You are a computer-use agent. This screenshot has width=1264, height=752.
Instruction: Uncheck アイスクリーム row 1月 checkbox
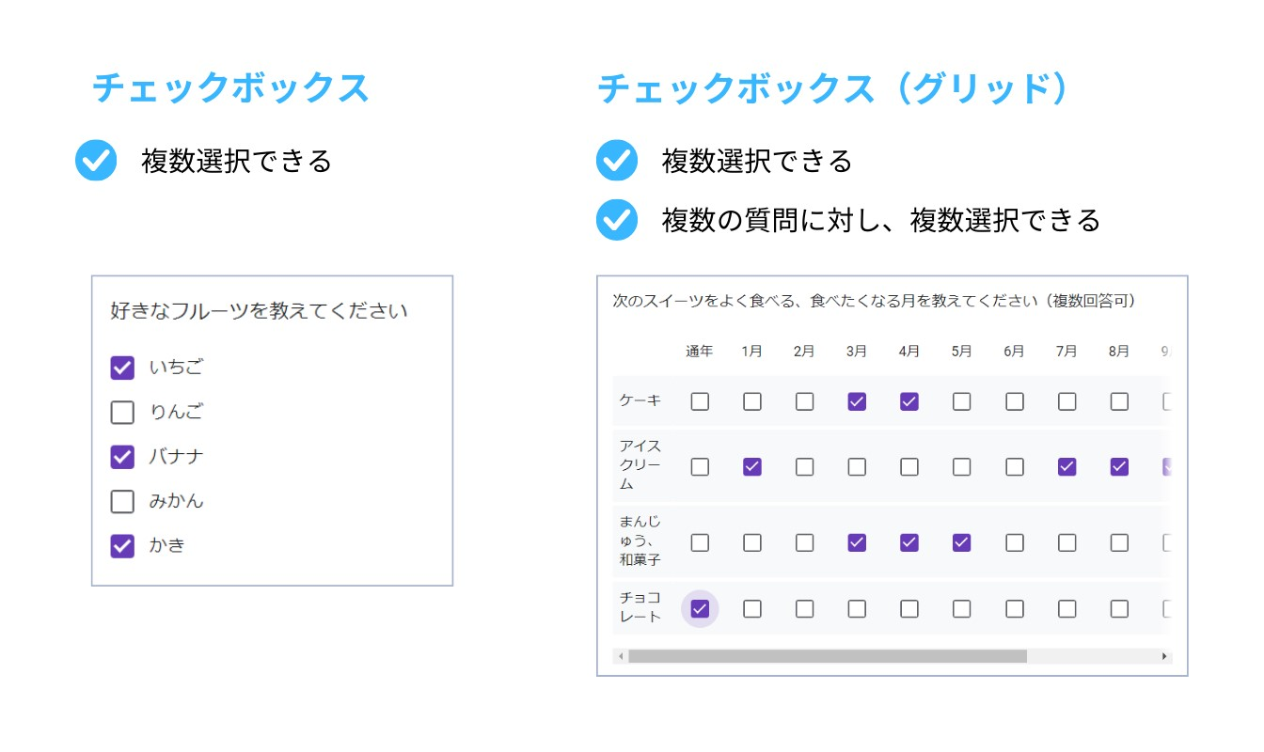pos(752,466)
